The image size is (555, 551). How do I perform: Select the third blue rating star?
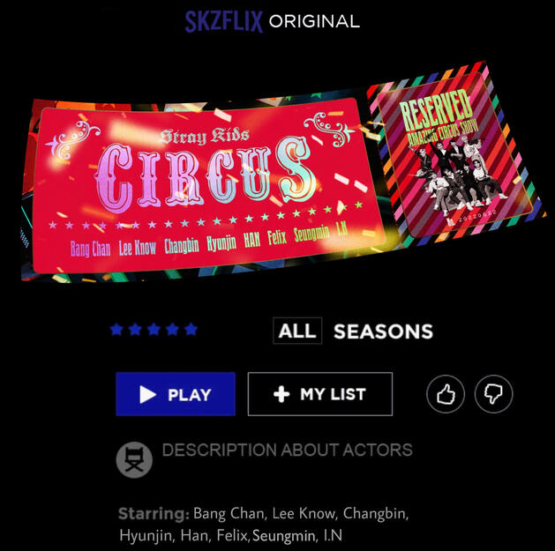pyautogui.click(x=154, y=330)
